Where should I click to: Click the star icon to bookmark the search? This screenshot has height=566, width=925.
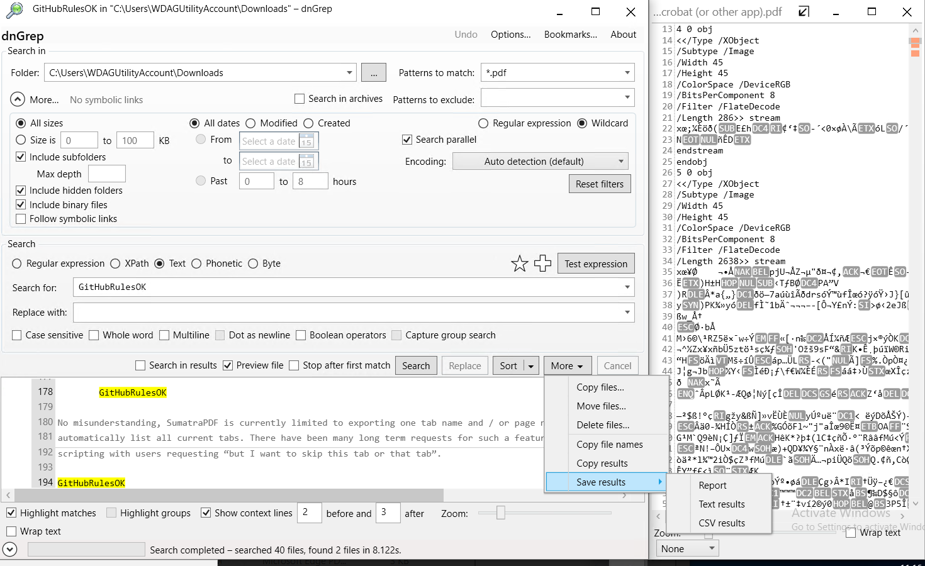click(x=519, y=263)
